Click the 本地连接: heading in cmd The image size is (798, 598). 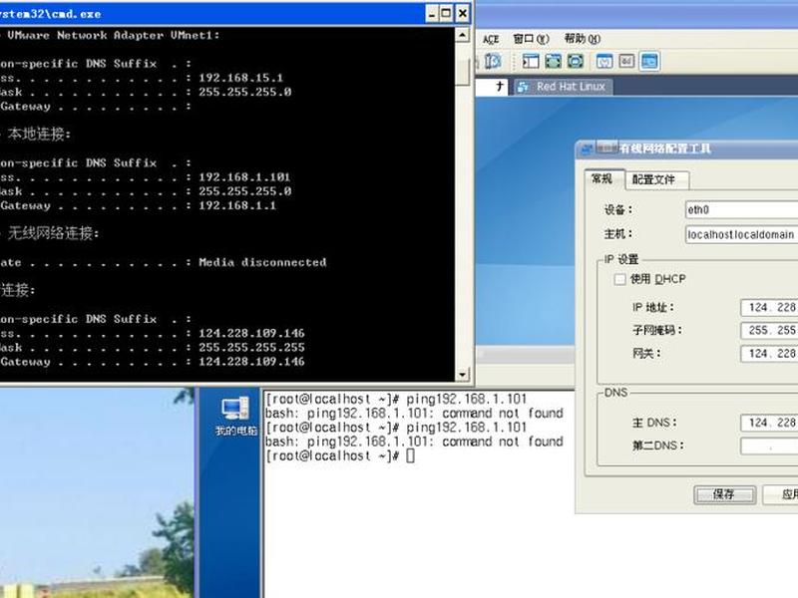click(39, 134)
